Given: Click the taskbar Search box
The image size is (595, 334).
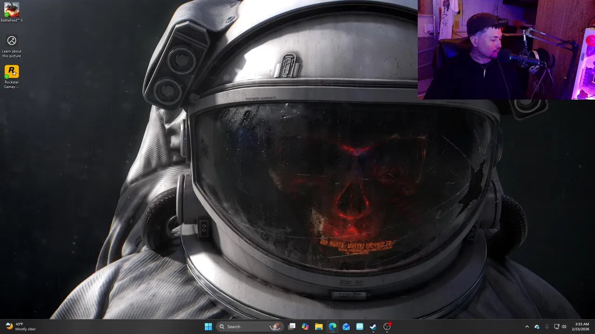Looking at the screenshot, I should (249, 327).
